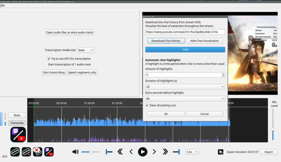This screenshot has width=281, height=162.
Task: Open the 1.0x playback speed dropdown
Action: (192, 152)
